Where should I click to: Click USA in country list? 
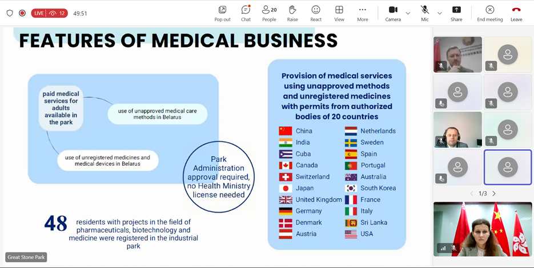367,234
